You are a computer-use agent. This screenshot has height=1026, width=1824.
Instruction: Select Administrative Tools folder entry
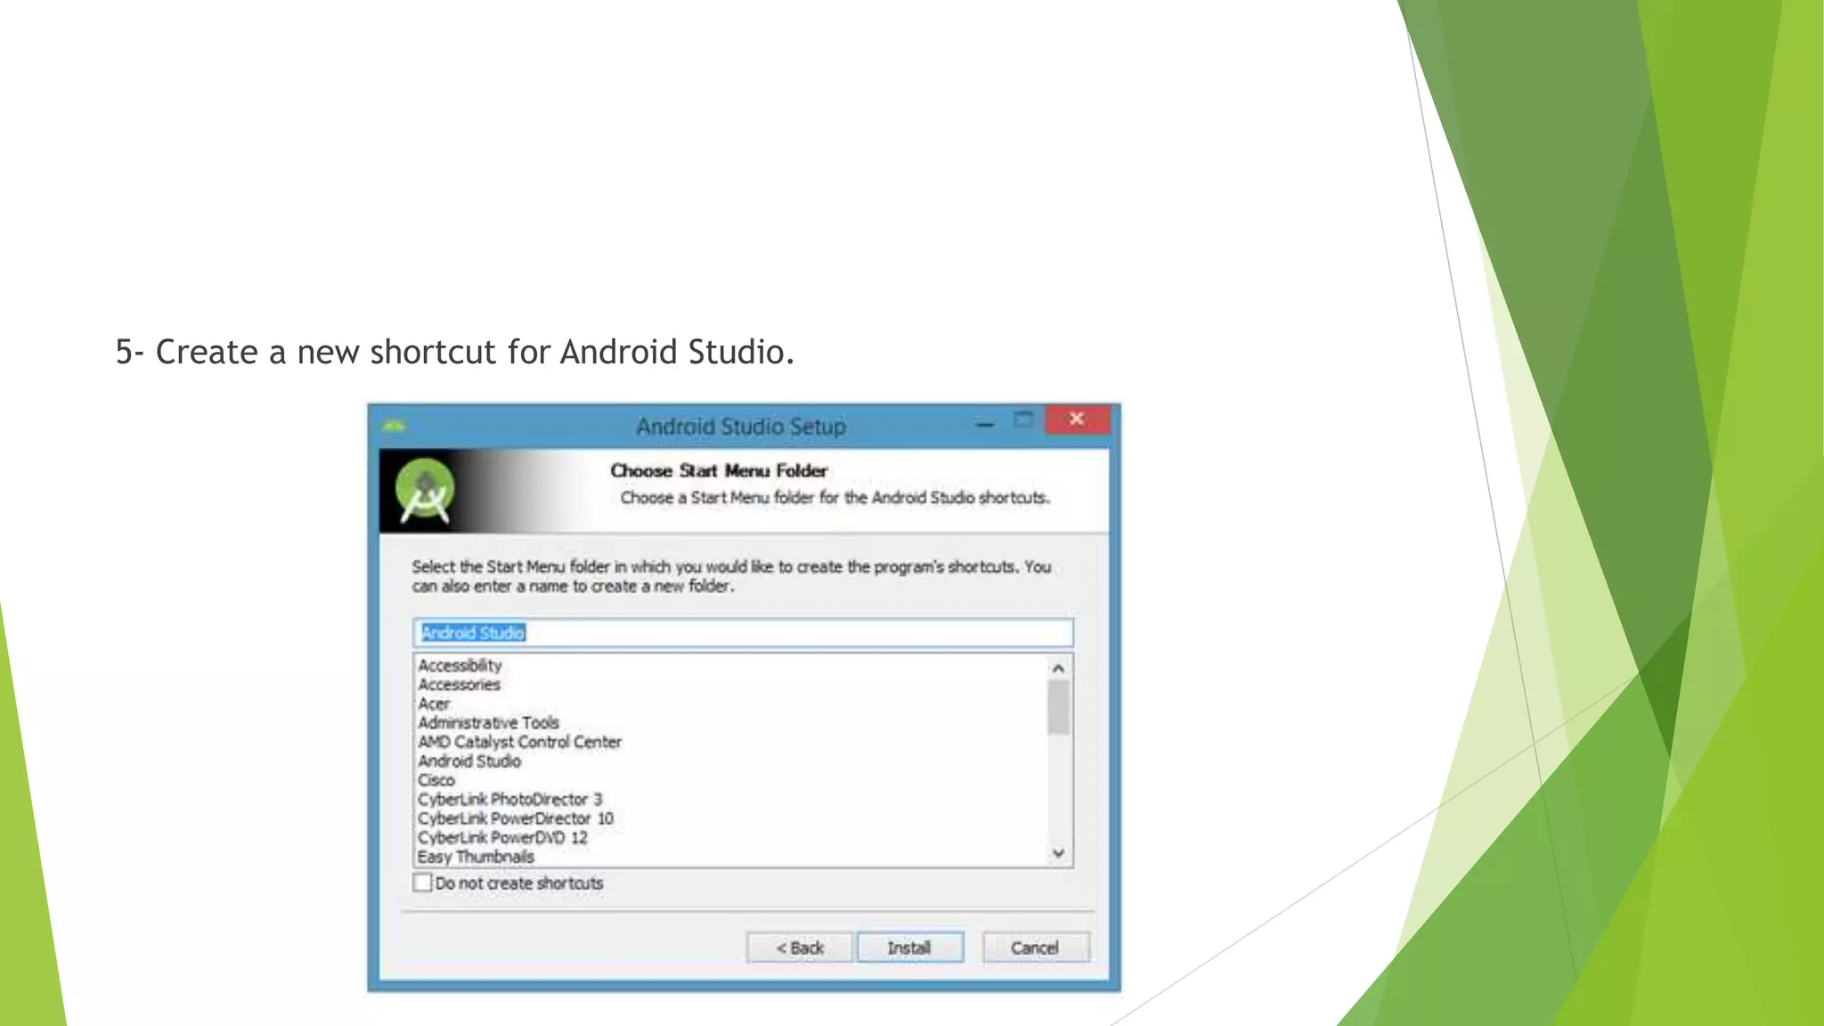coord(489,722)
